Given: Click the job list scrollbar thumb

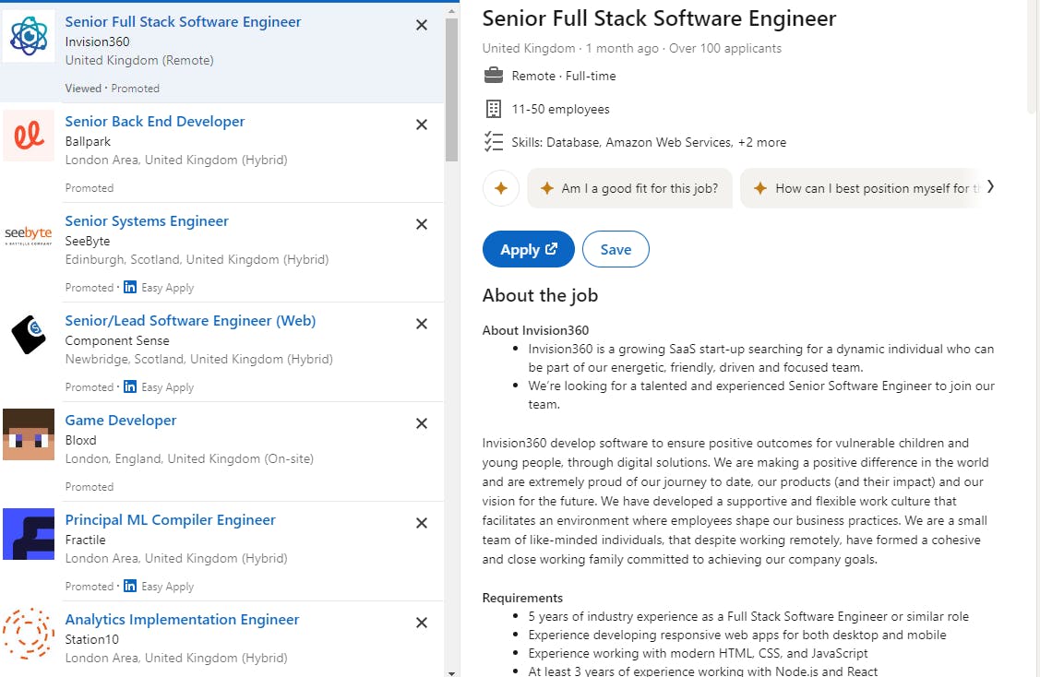Looking at the screenshot, I should tap(451, 89).
